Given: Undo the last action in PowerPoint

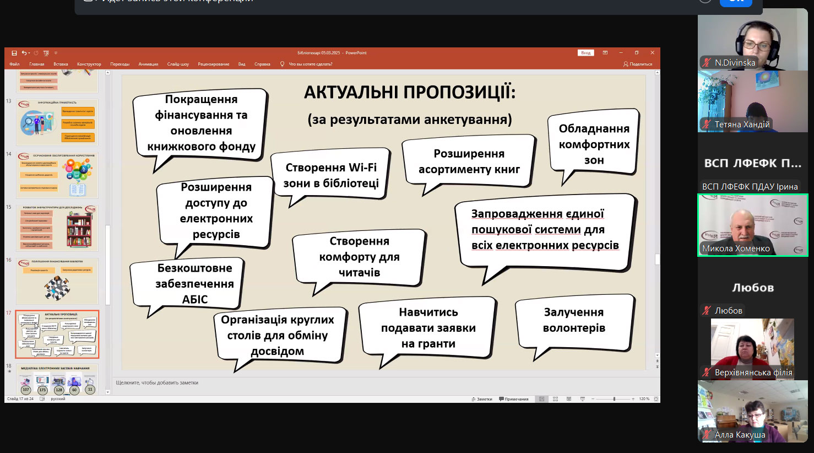Looking at the screenshot, I should (x=24, y=53).
